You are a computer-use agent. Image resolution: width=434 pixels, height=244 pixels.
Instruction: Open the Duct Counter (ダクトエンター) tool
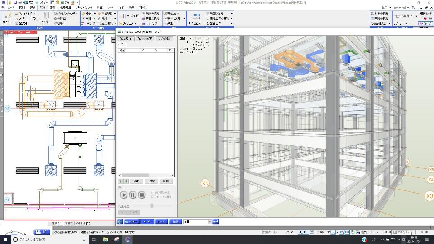(128, 23)
